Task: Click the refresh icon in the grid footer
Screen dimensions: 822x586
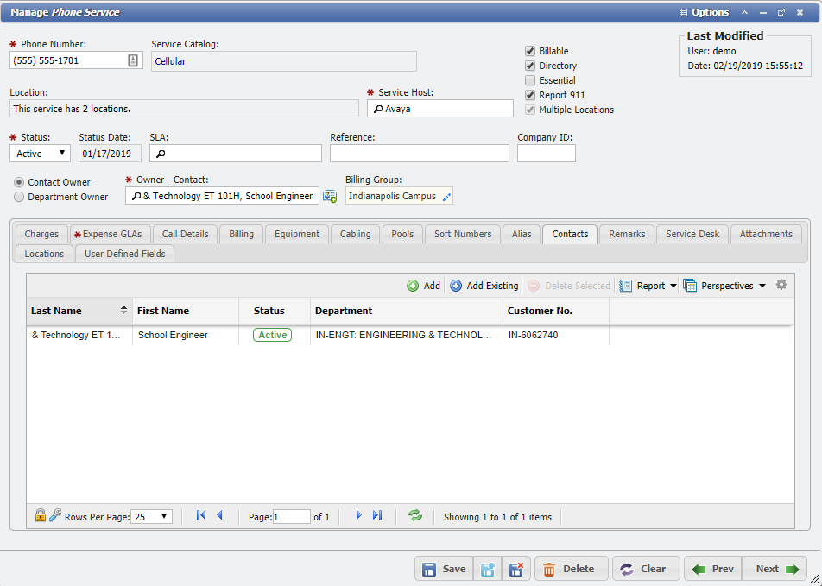Action: click(x=414, y=515)
